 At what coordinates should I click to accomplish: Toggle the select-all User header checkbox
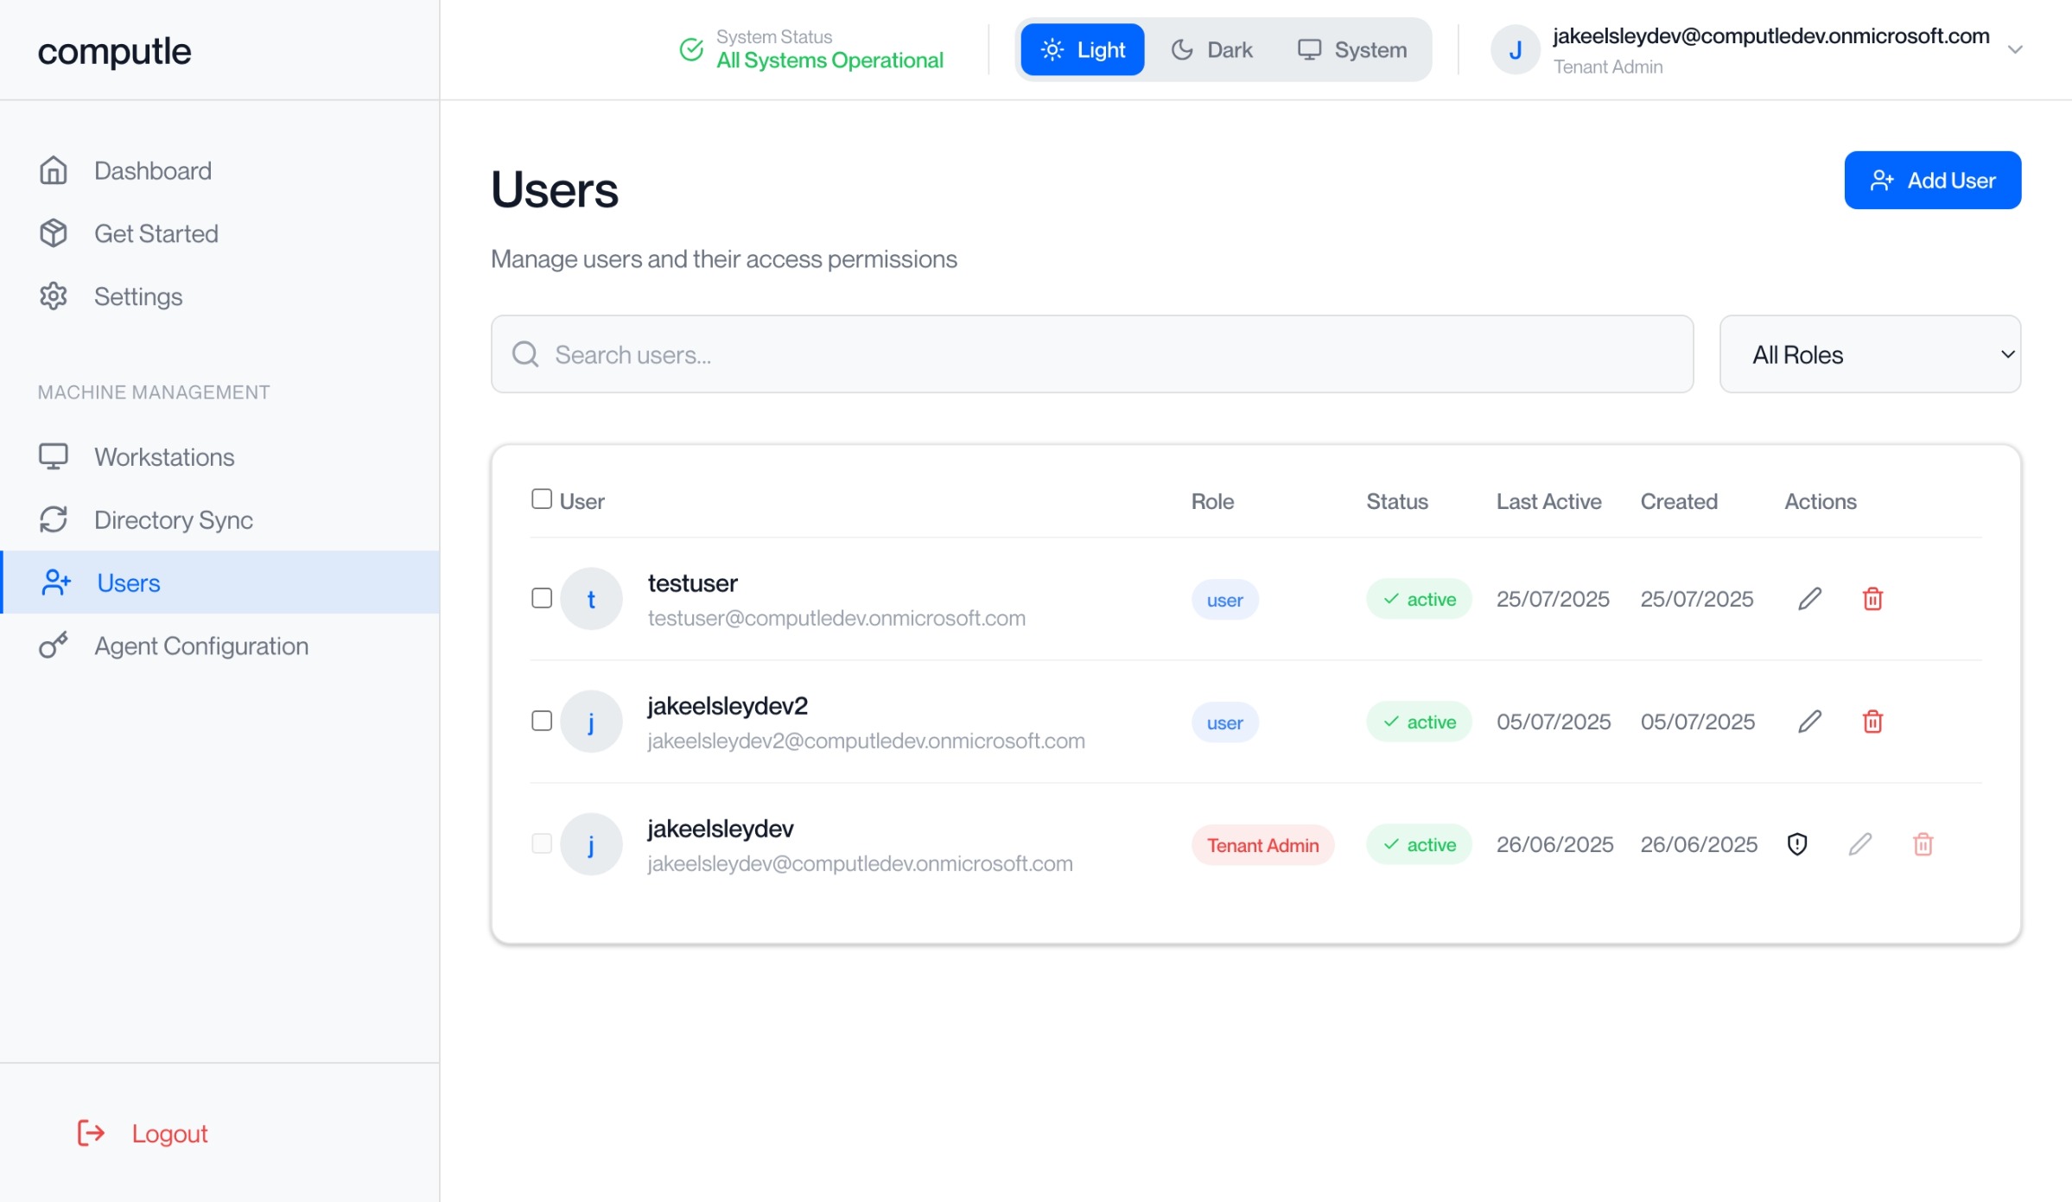pyautogui.click(x=542, y=499)
